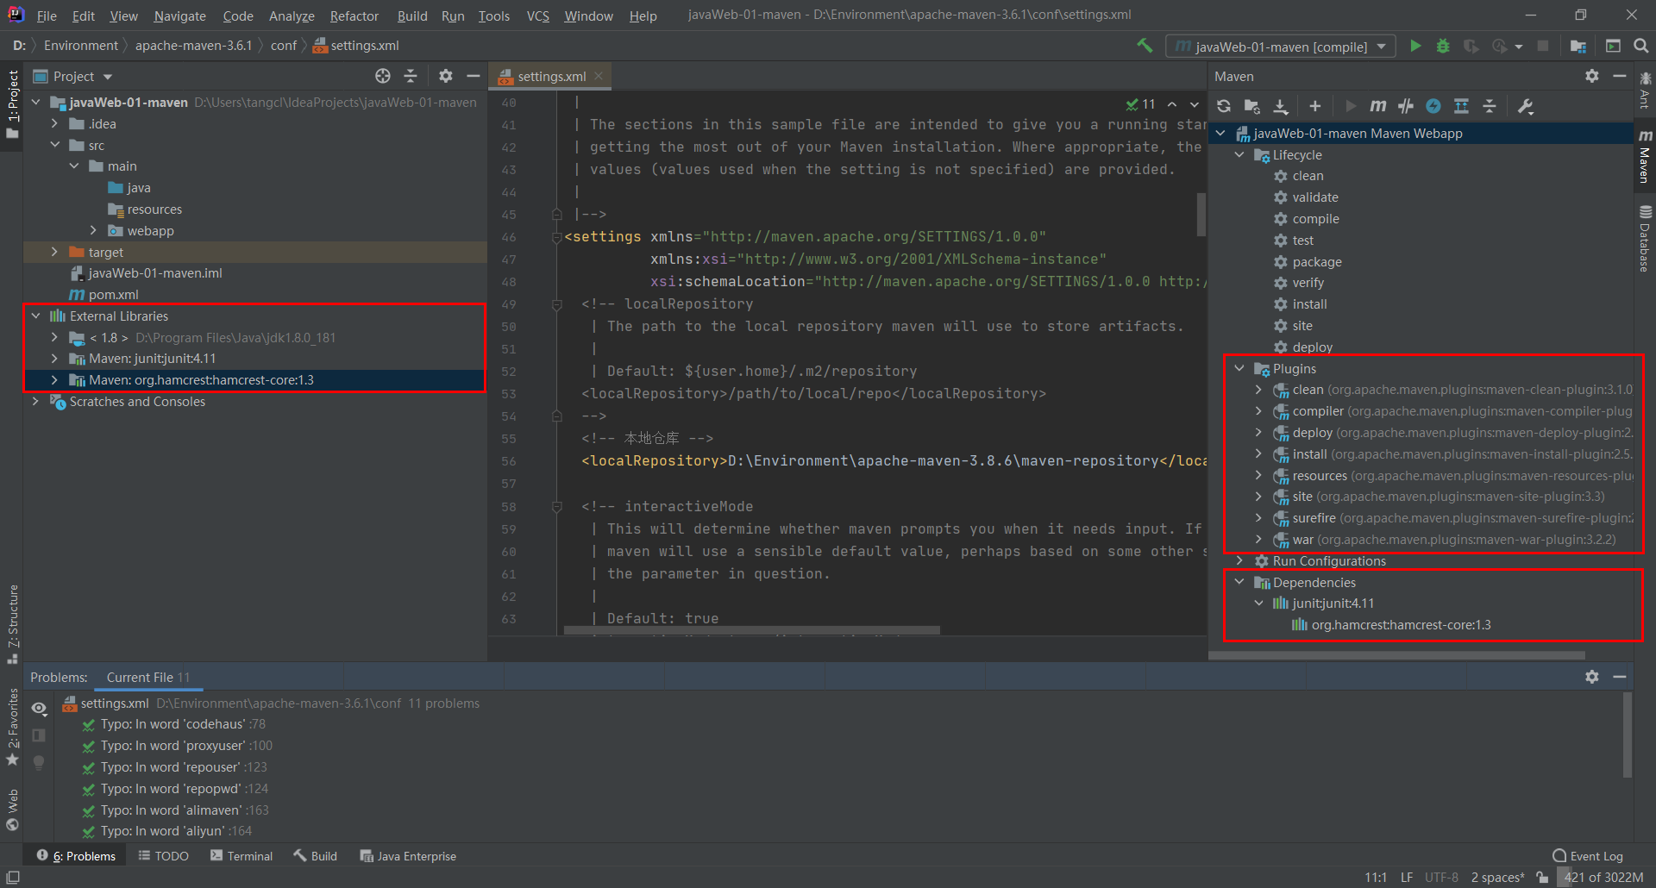Collapse all nodes in Maven tool window
This screenshot has width=1656, height=888.
[1490, 106]
